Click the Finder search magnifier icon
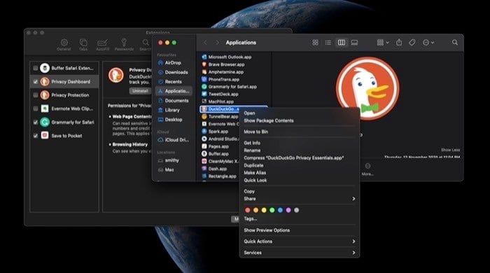490x273 pixels. [455, 43]
